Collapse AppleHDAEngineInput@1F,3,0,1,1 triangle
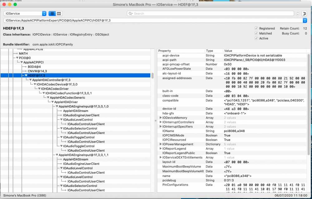Viewport: 312px width, 199px height. click(x=57, y=155)
